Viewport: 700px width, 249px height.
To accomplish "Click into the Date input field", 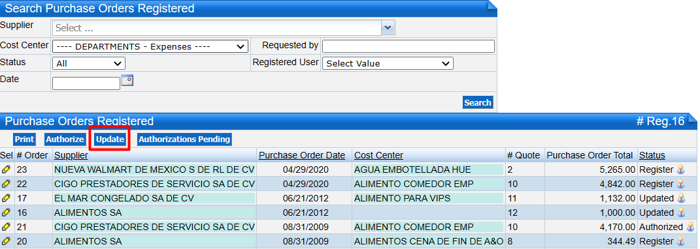I will 86,83.
